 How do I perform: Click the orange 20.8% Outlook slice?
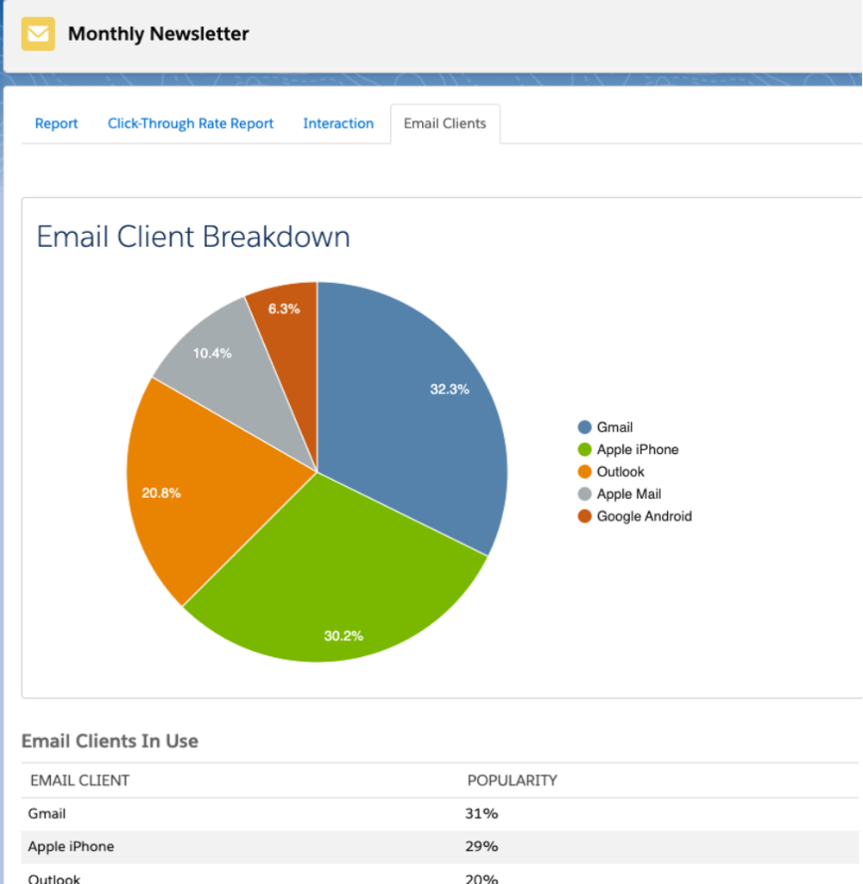pos(173,492)
